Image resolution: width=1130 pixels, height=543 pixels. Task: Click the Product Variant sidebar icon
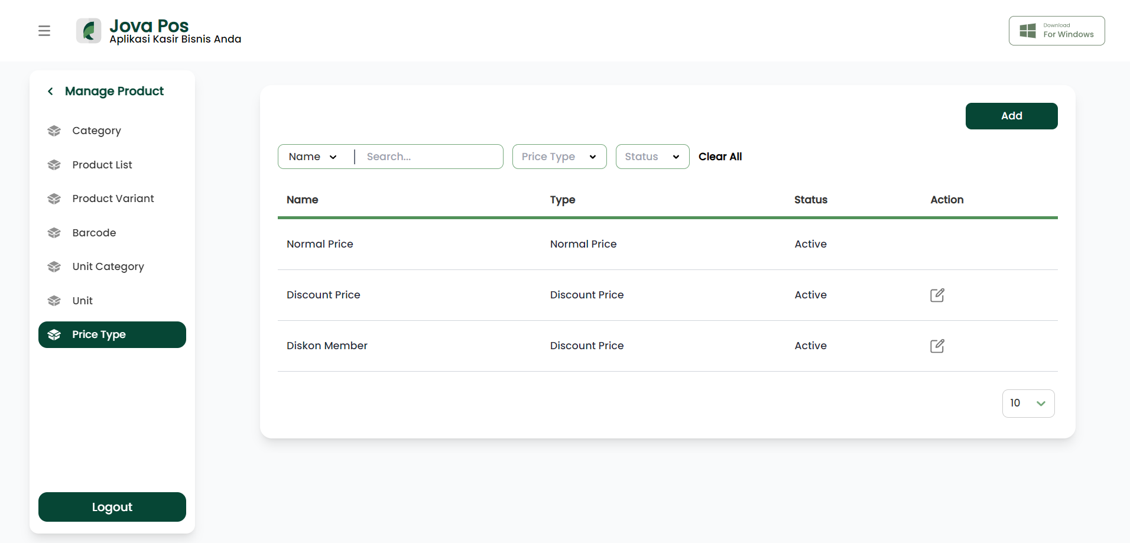point(54,199)
